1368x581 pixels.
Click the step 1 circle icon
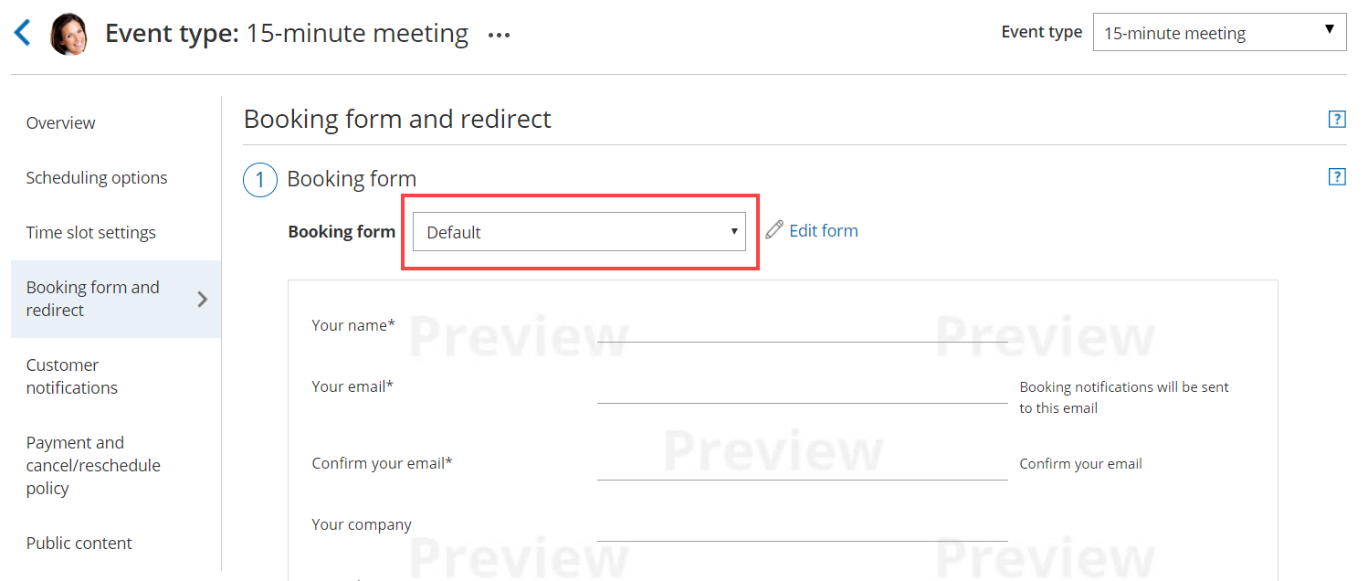260,180
